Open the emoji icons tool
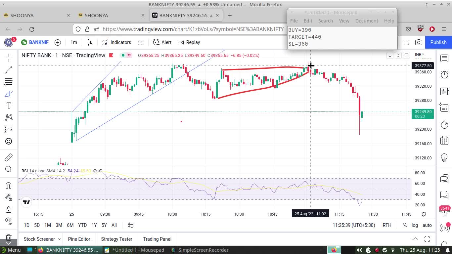The height and width of the screenshot is (254, 452). pos(9,141)
